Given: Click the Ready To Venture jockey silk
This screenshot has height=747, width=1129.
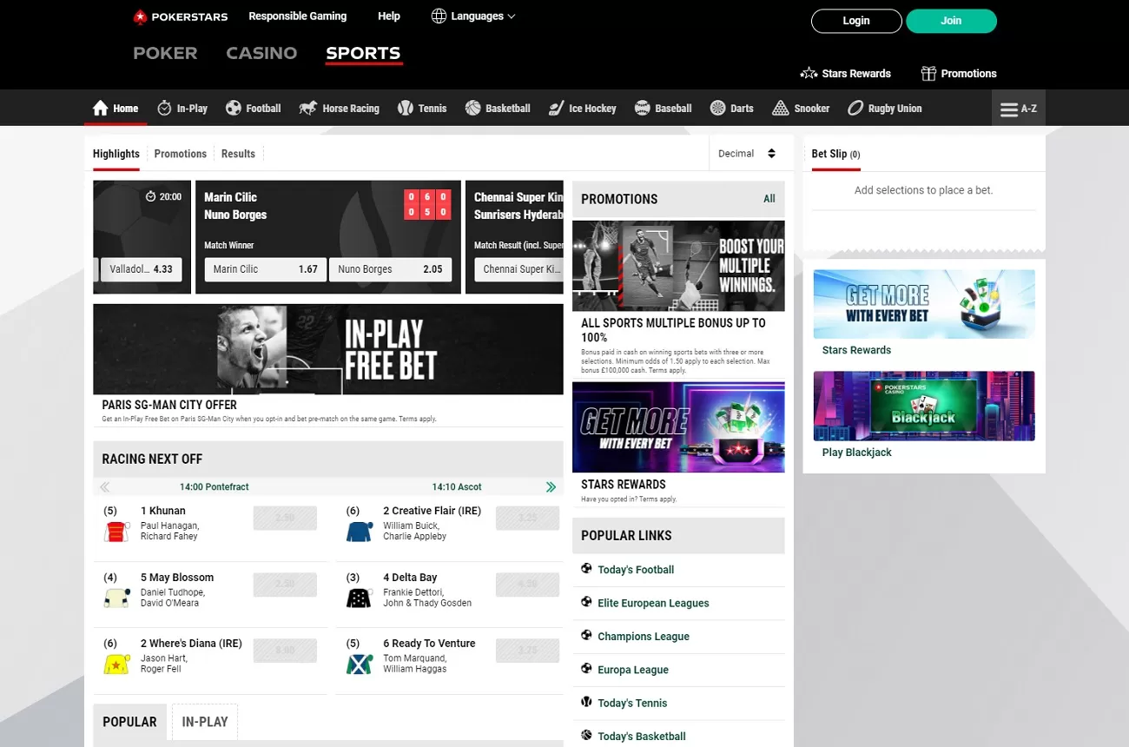Looking at the screenshot, I should 360,664.
